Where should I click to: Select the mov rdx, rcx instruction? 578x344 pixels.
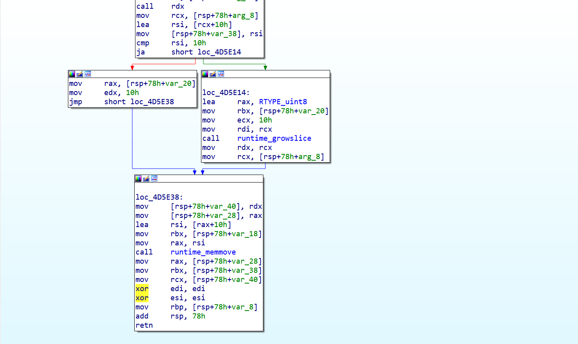237,148
